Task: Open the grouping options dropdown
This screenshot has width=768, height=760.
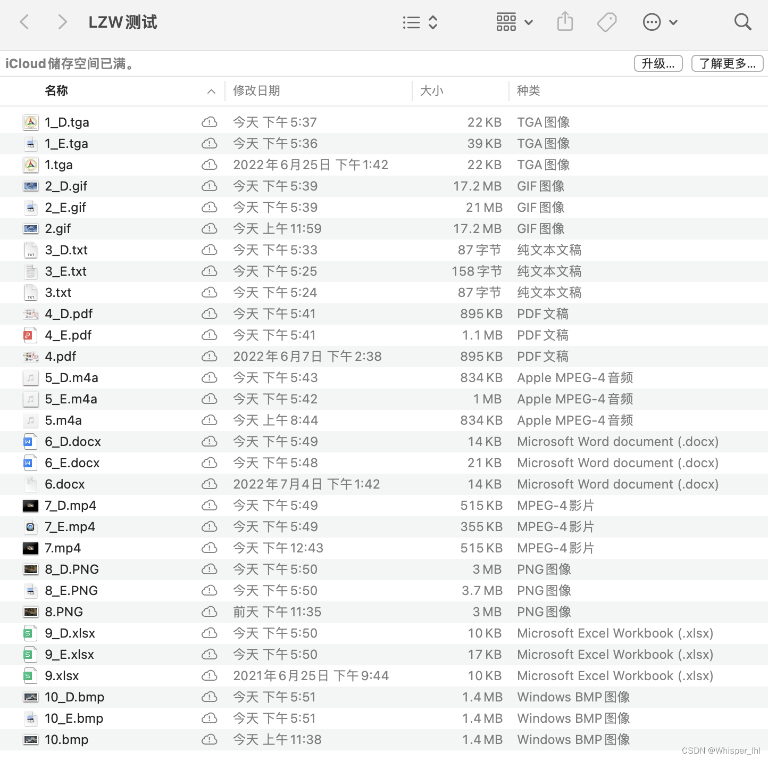Action: (x=514, y=22)
